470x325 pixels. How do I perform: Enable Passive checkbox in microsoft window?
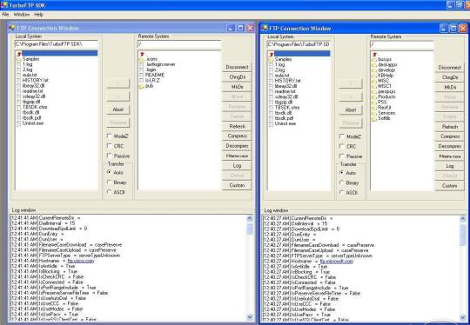coord(342,156)
